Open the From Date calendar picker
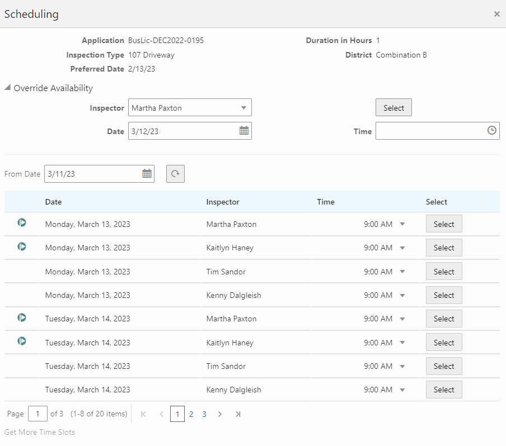 tap(147, 173)
